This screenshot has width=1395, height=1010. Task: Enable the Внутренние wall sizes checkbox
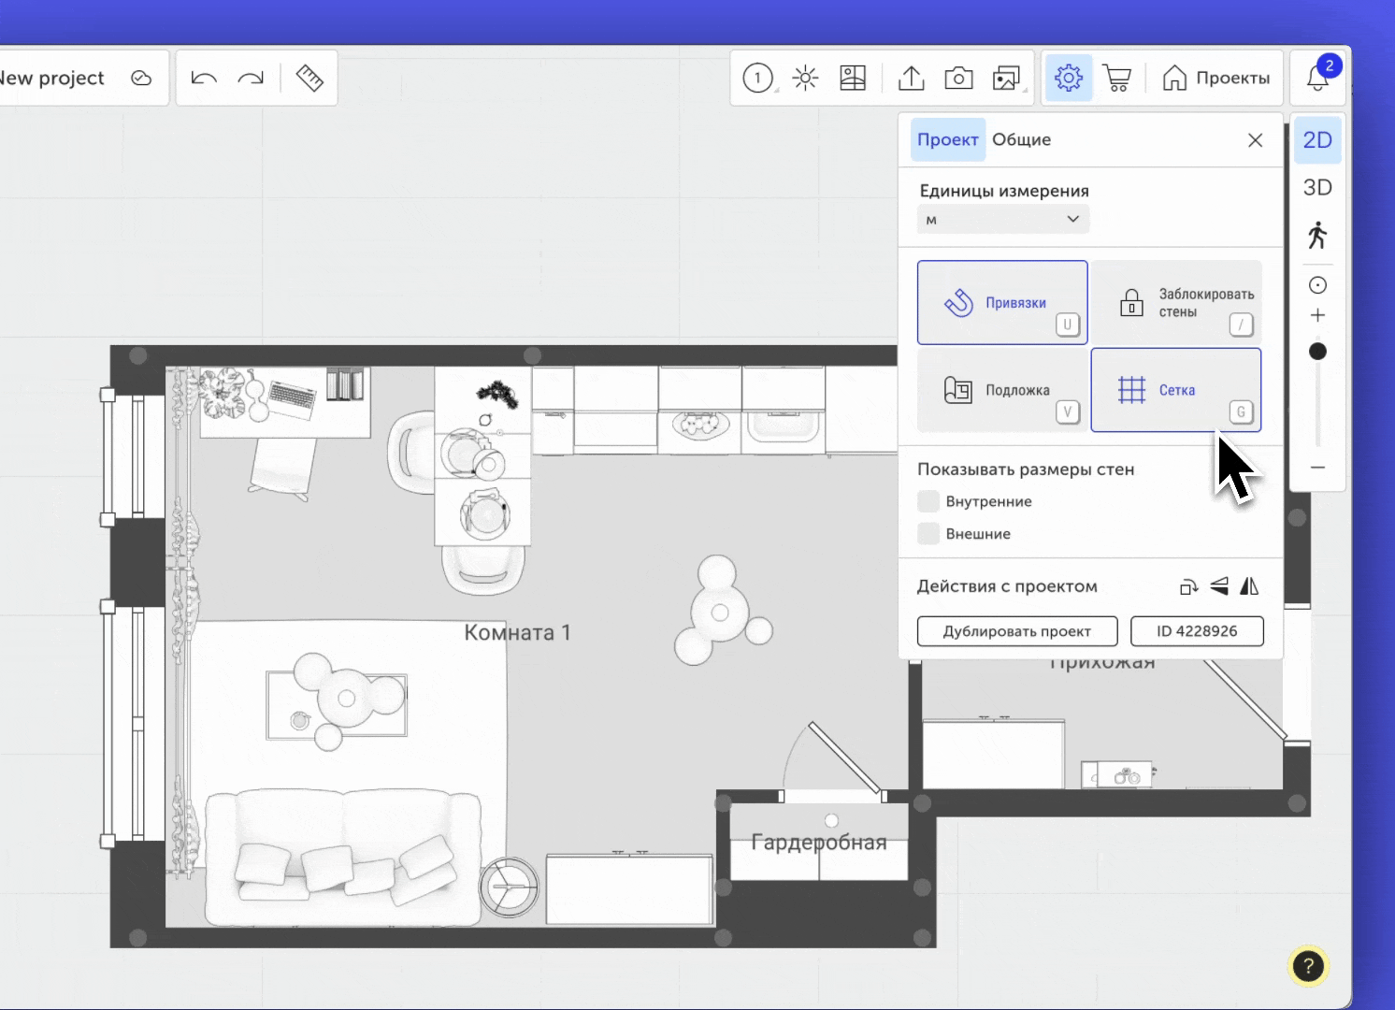pos(928,501)
